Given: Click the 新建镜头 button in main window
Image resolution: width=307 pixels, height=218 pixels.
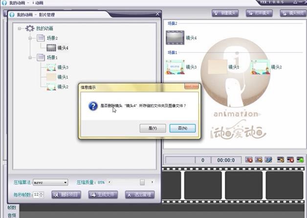Looking at the screenshot, I should [225, 13].
